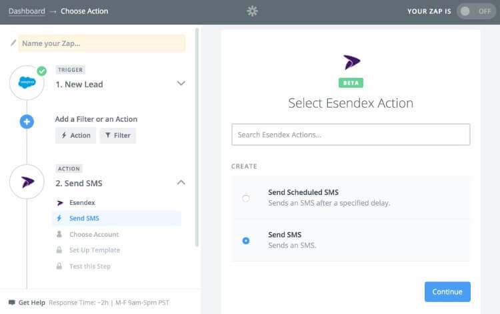This screenshot has height=314, width=500.
Task: Click the chat bubble icon next to Get Help
Action: point(12,302)
